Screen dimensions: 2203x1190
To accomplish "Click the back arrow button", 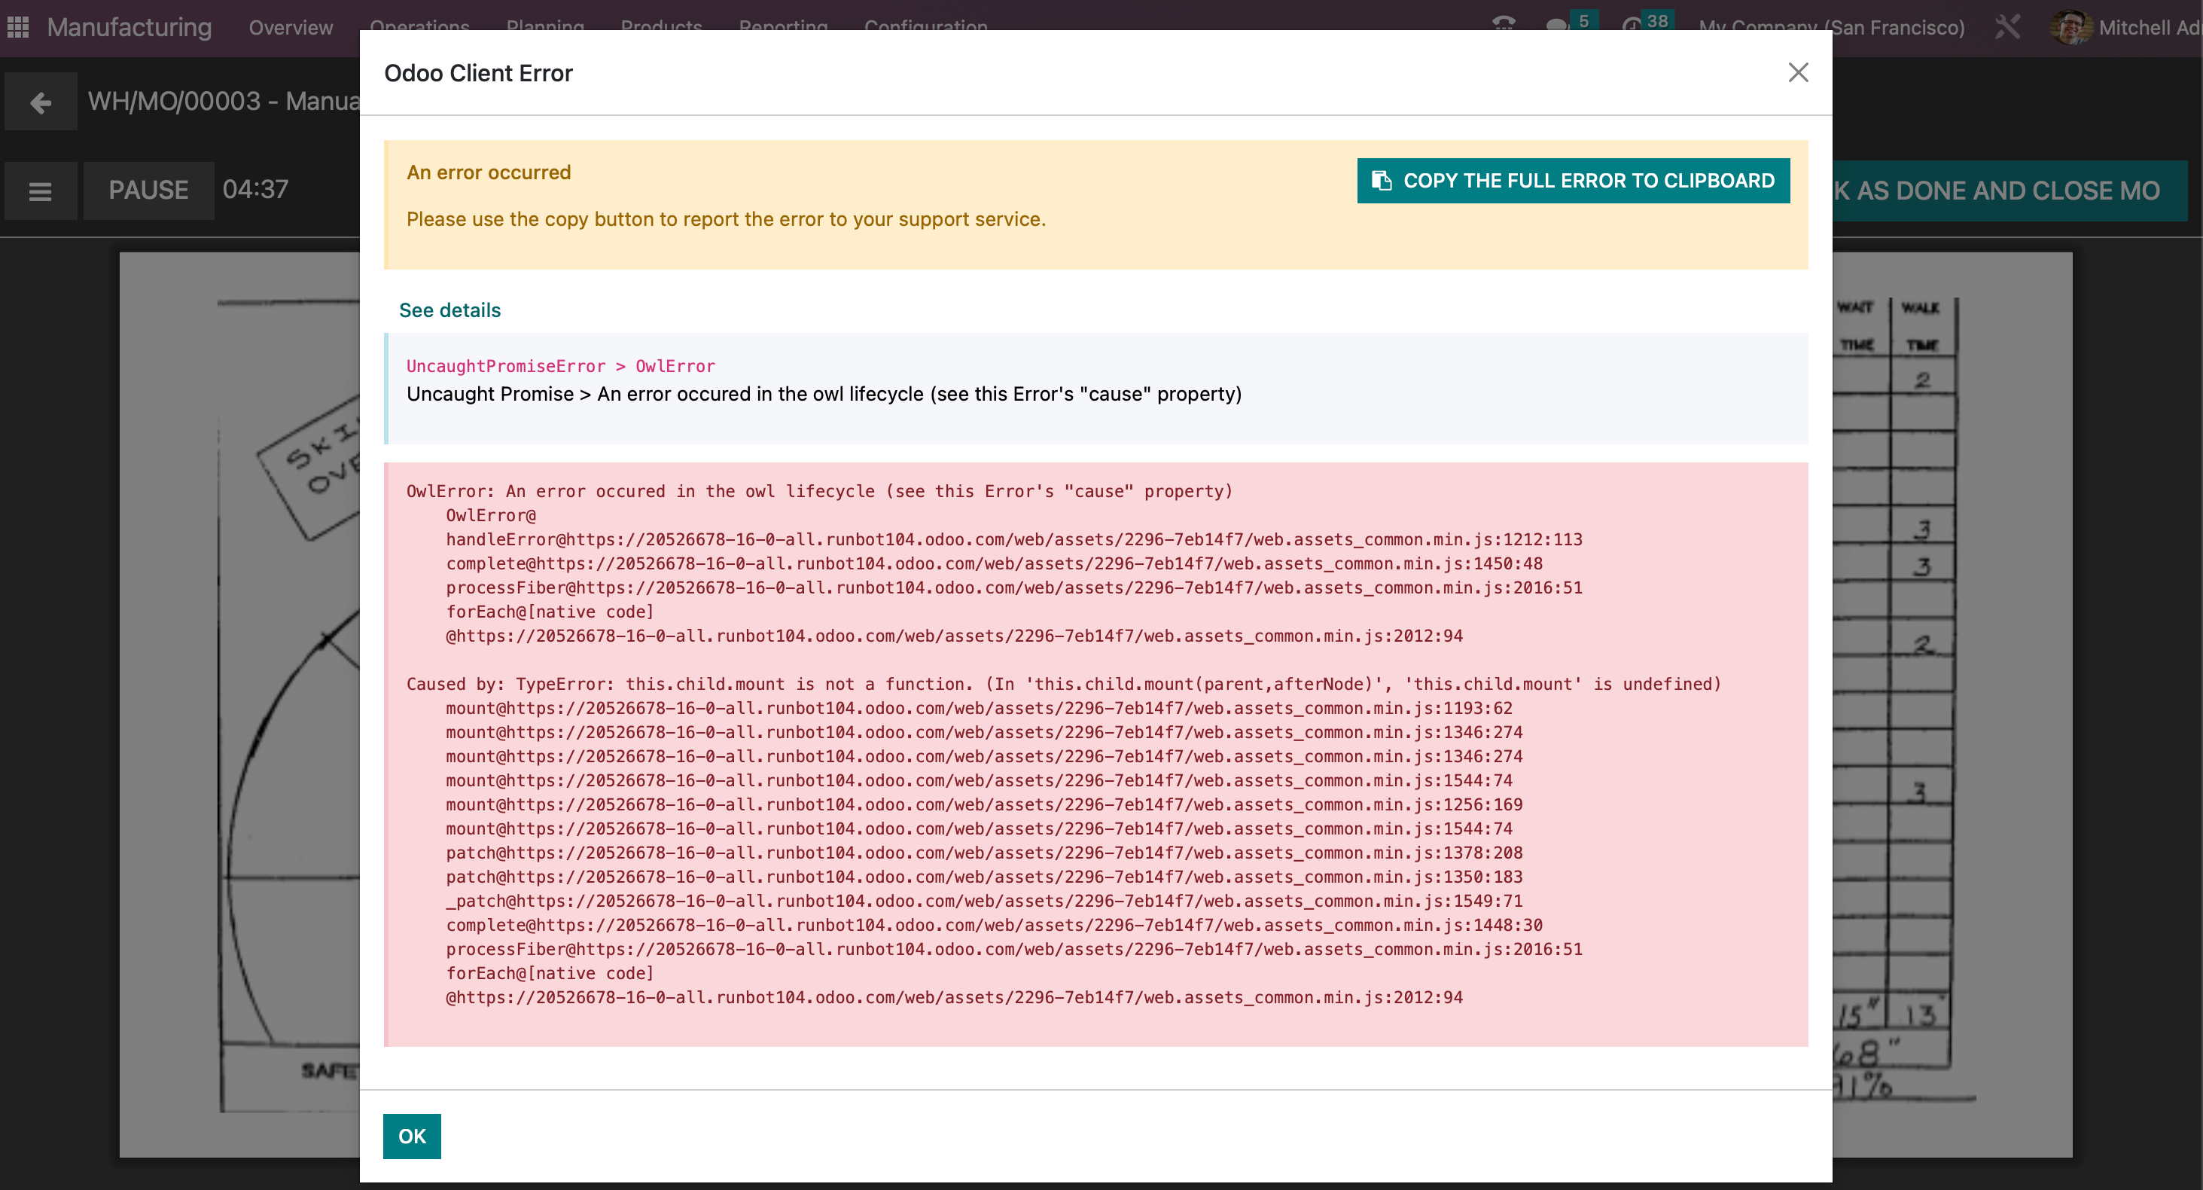I will pyautogui.click(x=40, y=102).
